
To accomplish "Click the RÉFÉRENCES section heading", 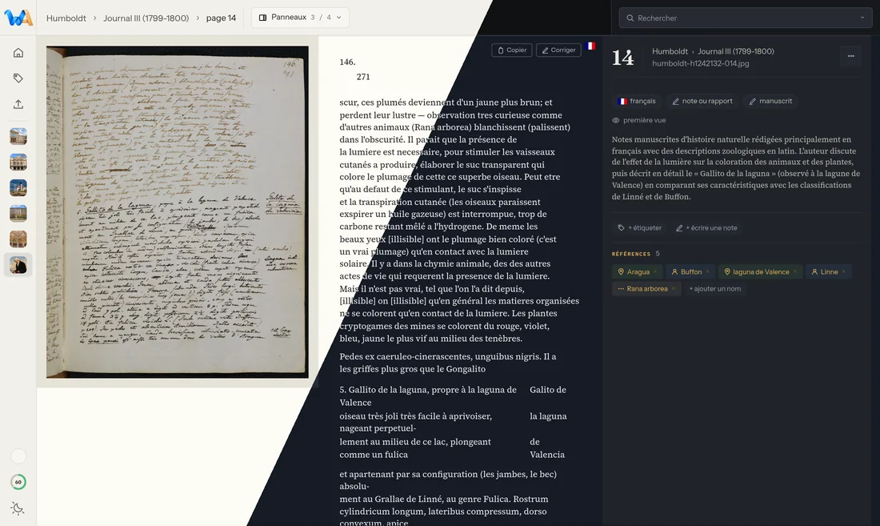I will [x=631, y=254].
